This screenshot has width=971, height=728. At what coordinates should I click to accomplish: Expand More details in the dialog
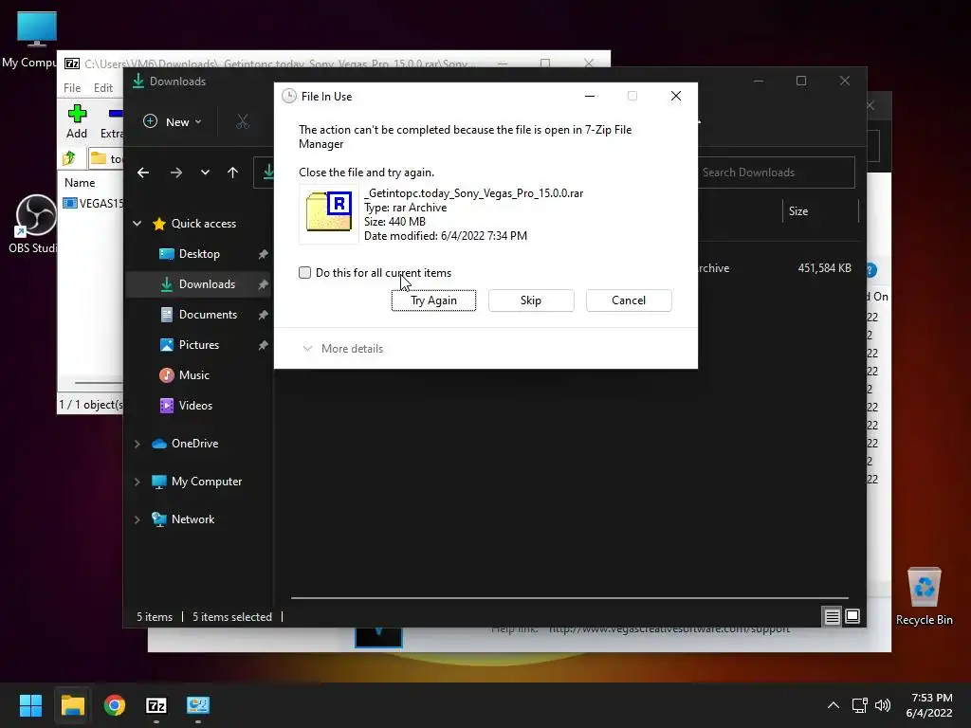pyautogui.click(x=343, y=349)
